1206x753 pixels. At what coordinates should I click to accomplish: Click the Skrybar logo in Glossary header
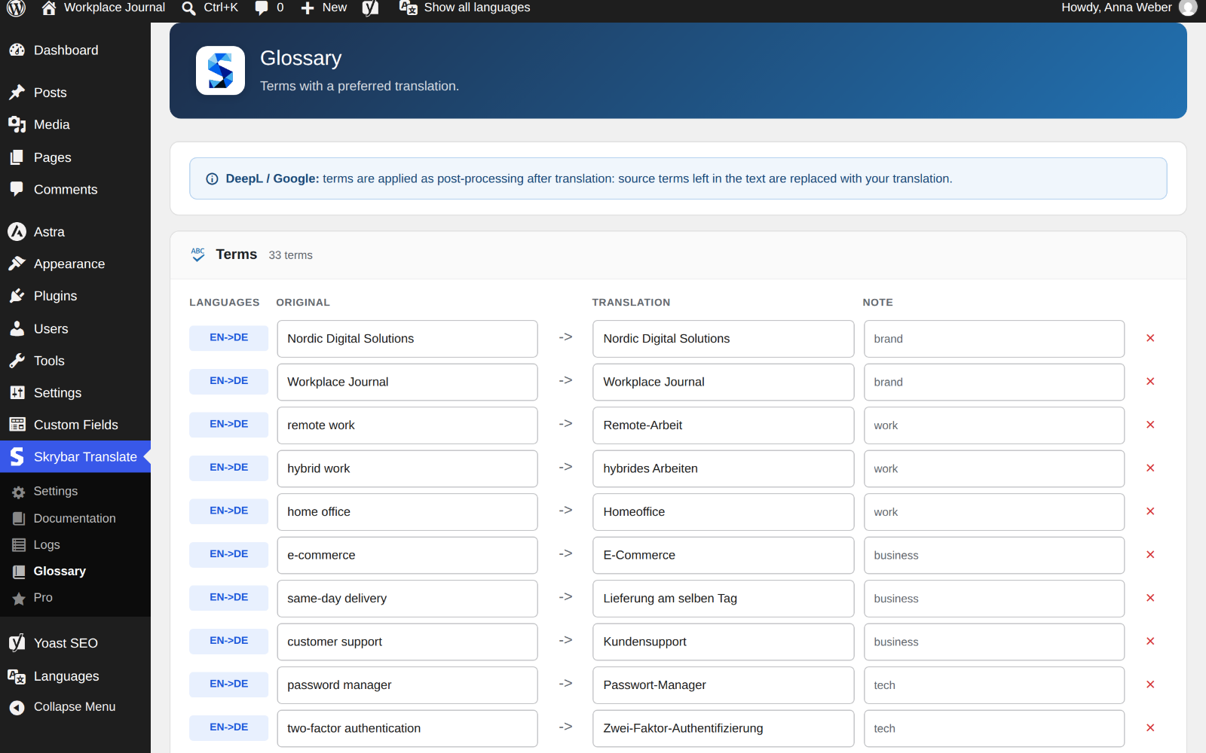click(x=220, y=71)
